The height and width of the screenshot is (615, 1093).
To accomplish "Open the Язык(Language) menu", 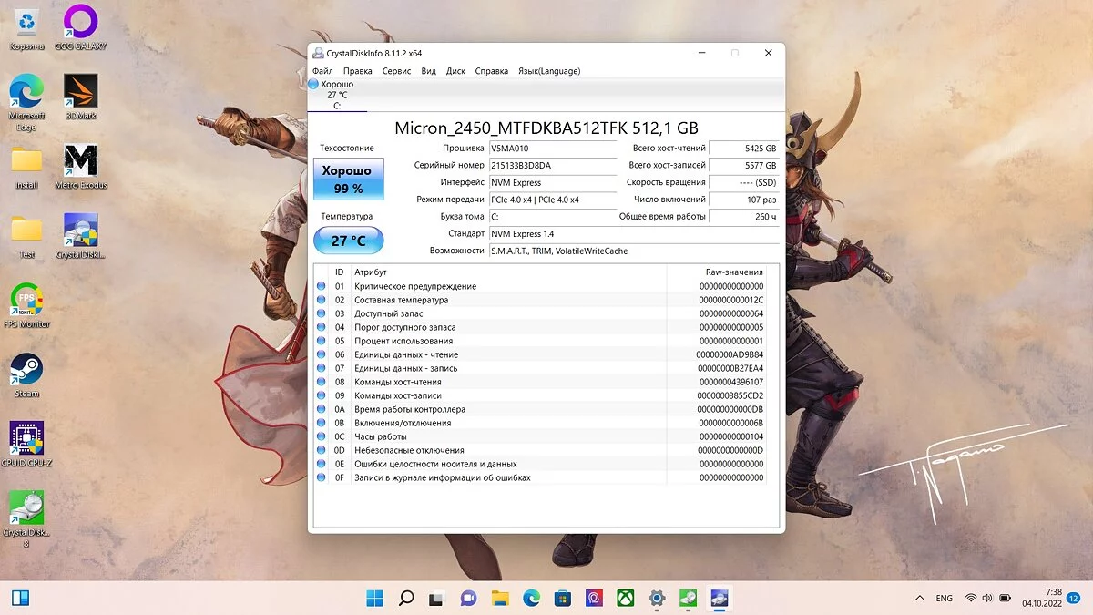I will coord(548,71).
